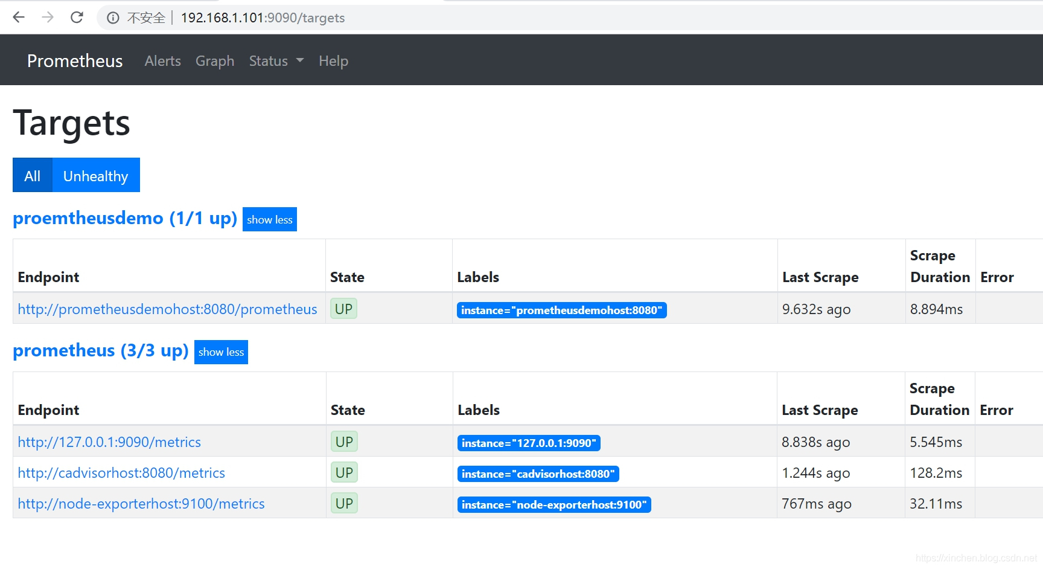
Task: Open the Prometheus brand home link
Action: (x=75, y=61)
